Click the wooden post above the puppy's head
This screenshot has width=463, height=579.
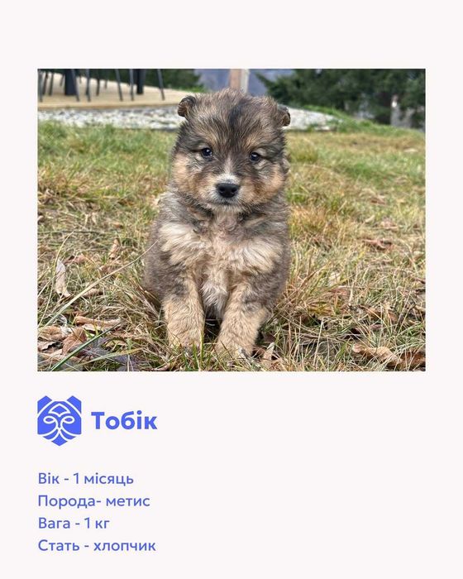pos(239,79)
